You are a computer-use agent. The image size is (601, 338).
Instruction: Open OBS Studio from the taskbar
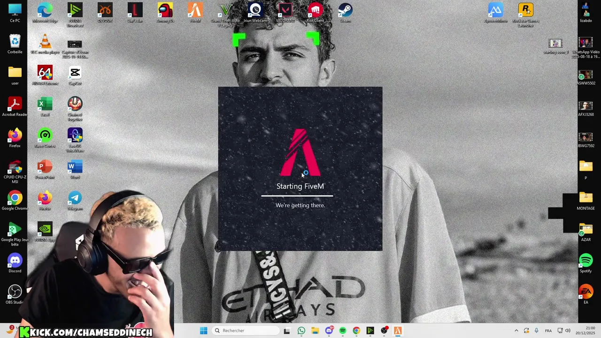click(384, 330)
